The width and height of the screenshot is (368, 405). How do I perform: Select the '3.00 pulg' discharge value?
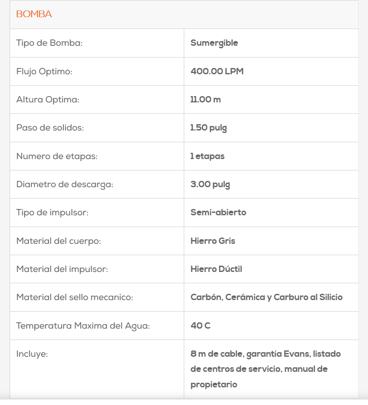[x=210, y=184]
